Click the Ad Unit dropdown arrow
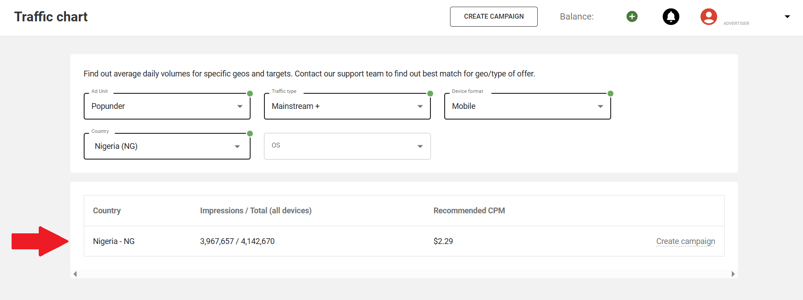The width and height of the screenshot is (803, 300). 240,106
